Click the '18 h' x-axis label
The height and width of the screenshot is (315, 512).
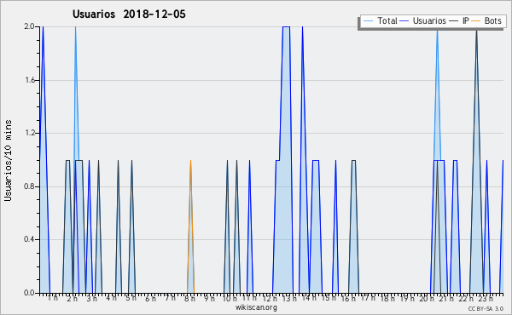pos(387,299)
